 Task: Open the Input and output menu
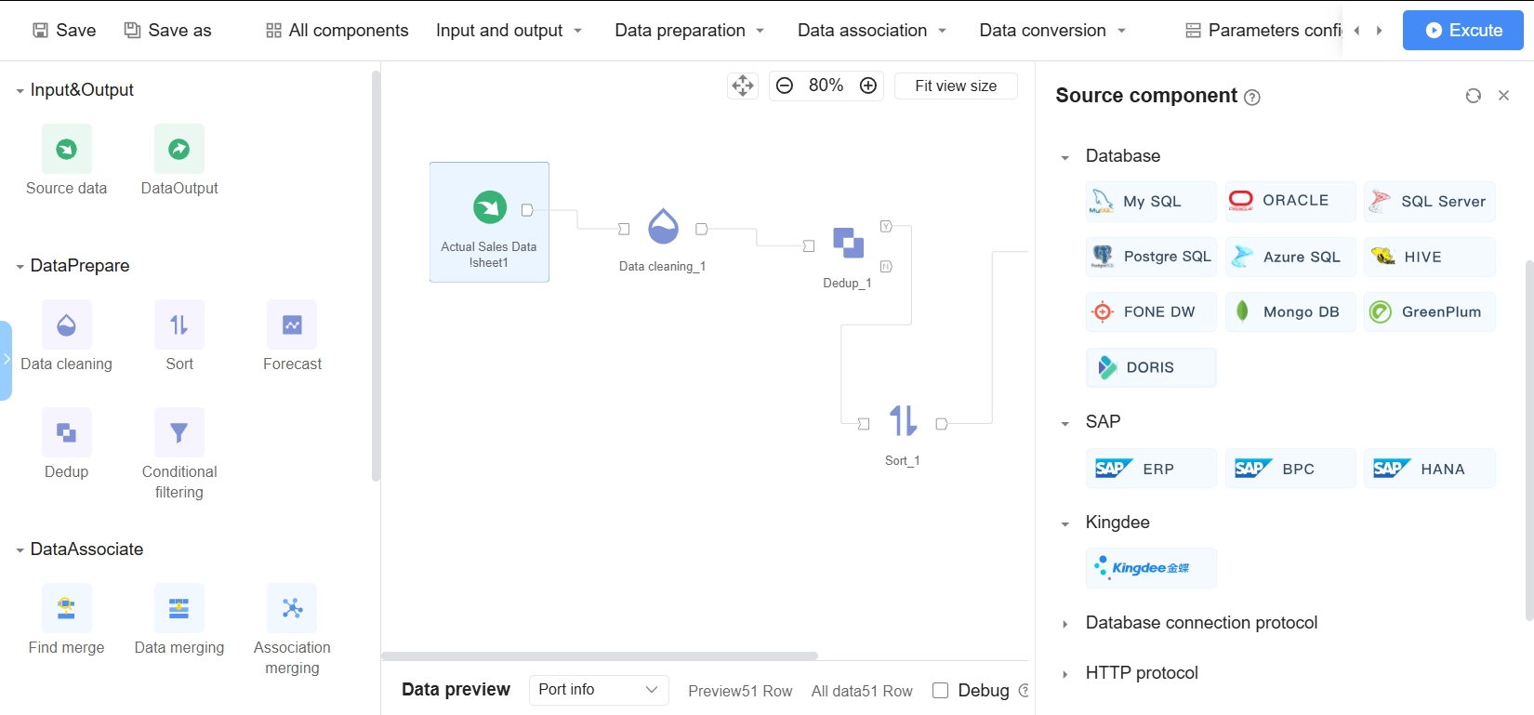509,31
